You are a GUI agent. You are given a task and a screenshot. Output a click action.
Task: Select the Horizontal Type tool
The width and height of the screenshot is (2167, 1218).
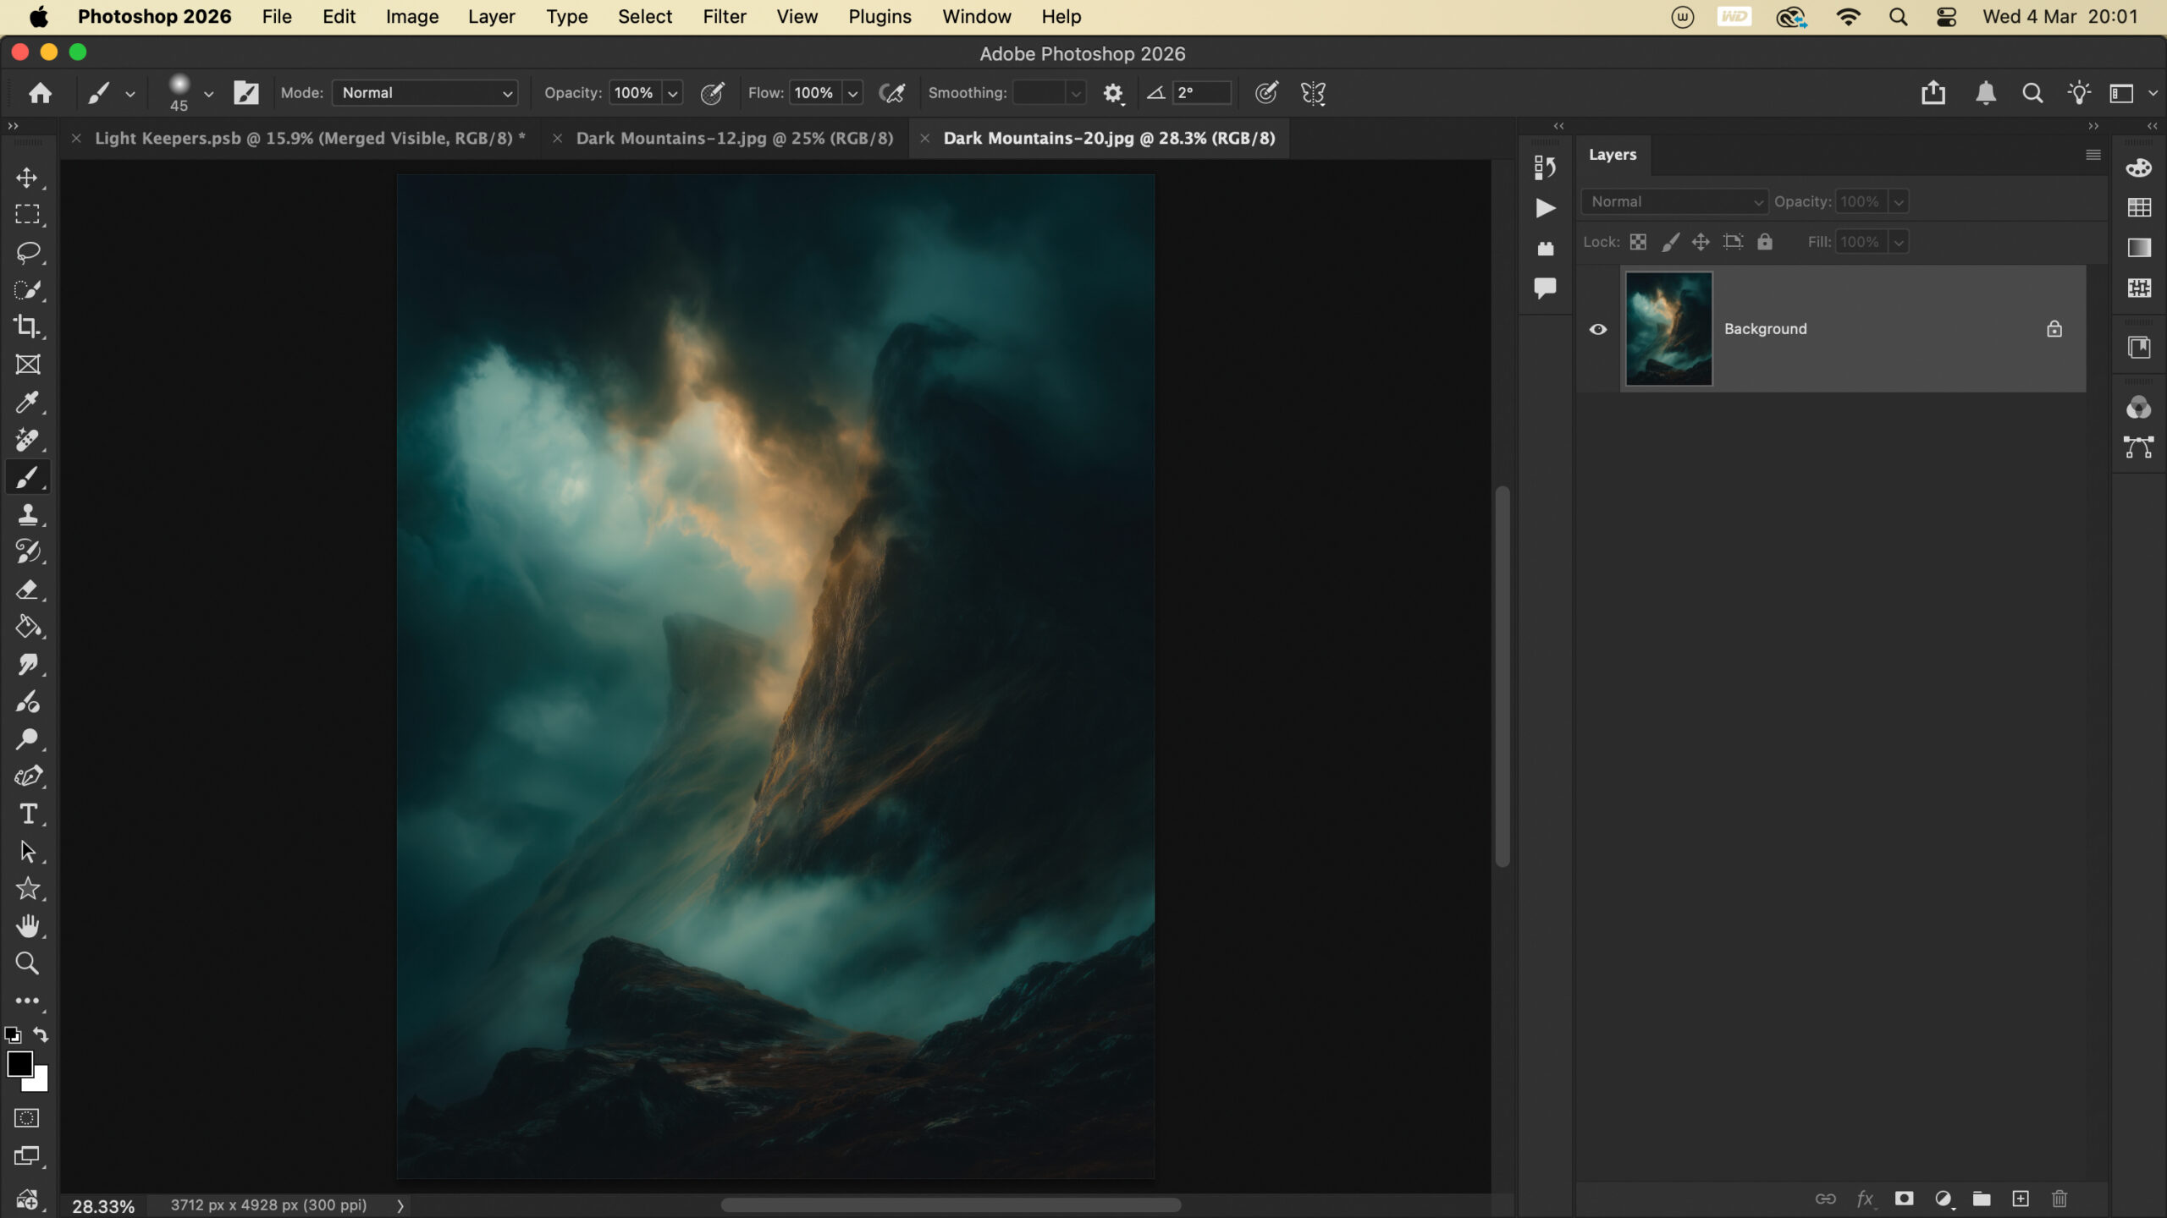(x=27, y=814)
